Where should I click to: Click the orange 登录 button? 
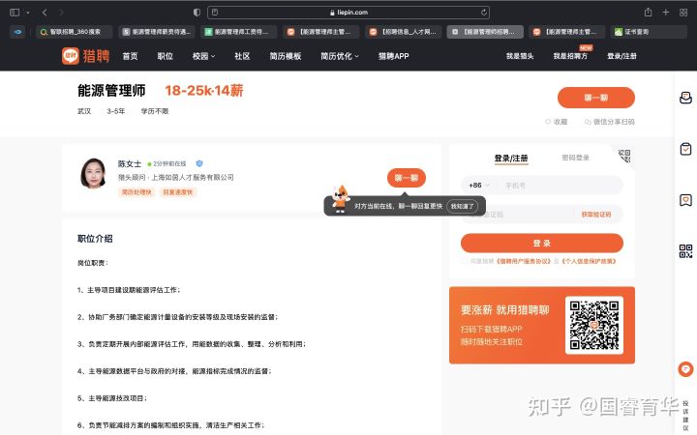click(541, 244)
